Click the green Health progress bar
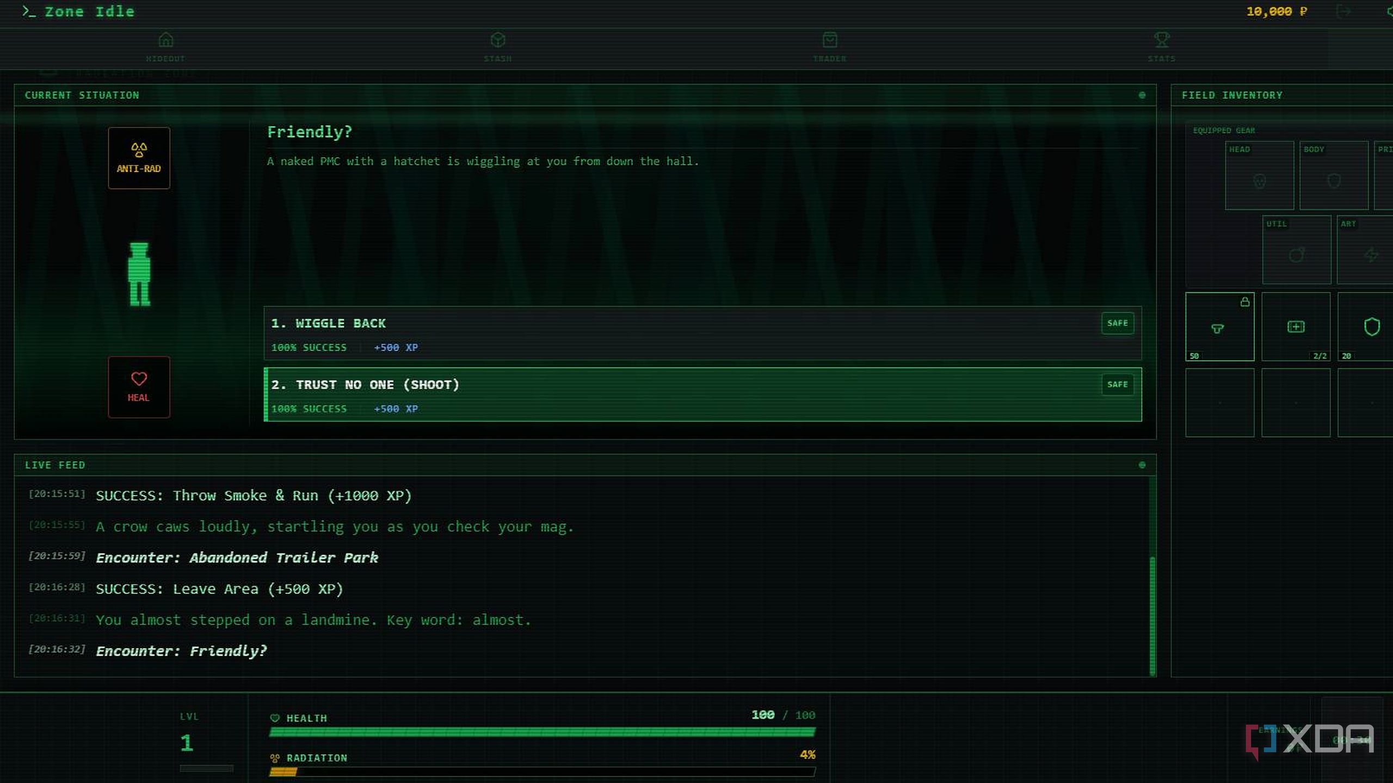Image resolution: width=1393 pixels, height=783 pixels. pyautogui.click(x=543, y=732)
